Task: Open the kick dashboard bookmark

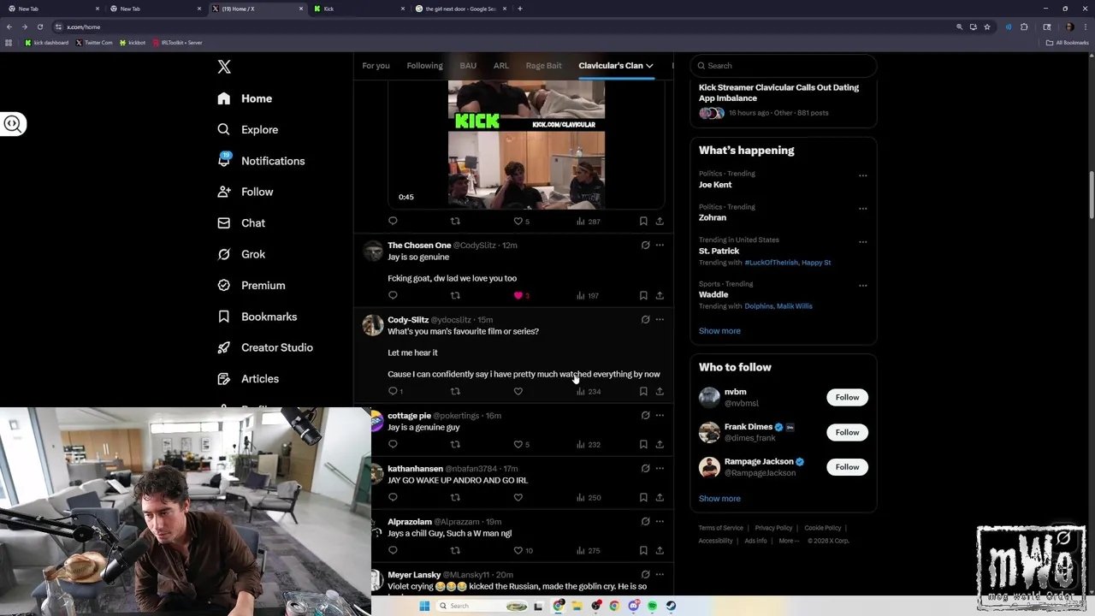Action: pos(47,42)
